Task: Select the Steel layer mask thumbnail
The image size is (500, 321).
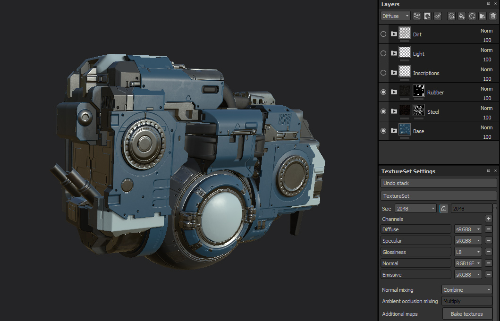Action: pos(419,110)
